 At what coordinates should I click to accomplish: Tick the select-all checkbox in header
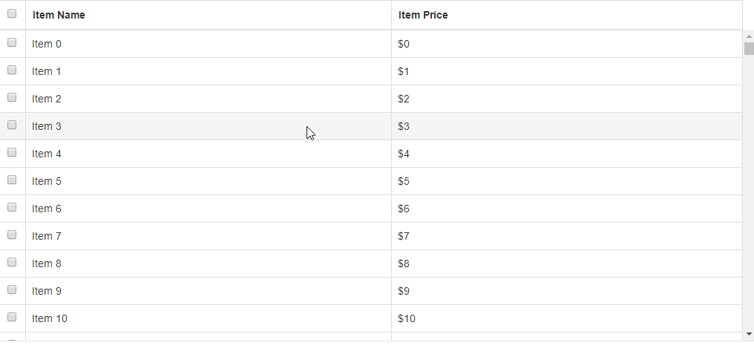12,13
